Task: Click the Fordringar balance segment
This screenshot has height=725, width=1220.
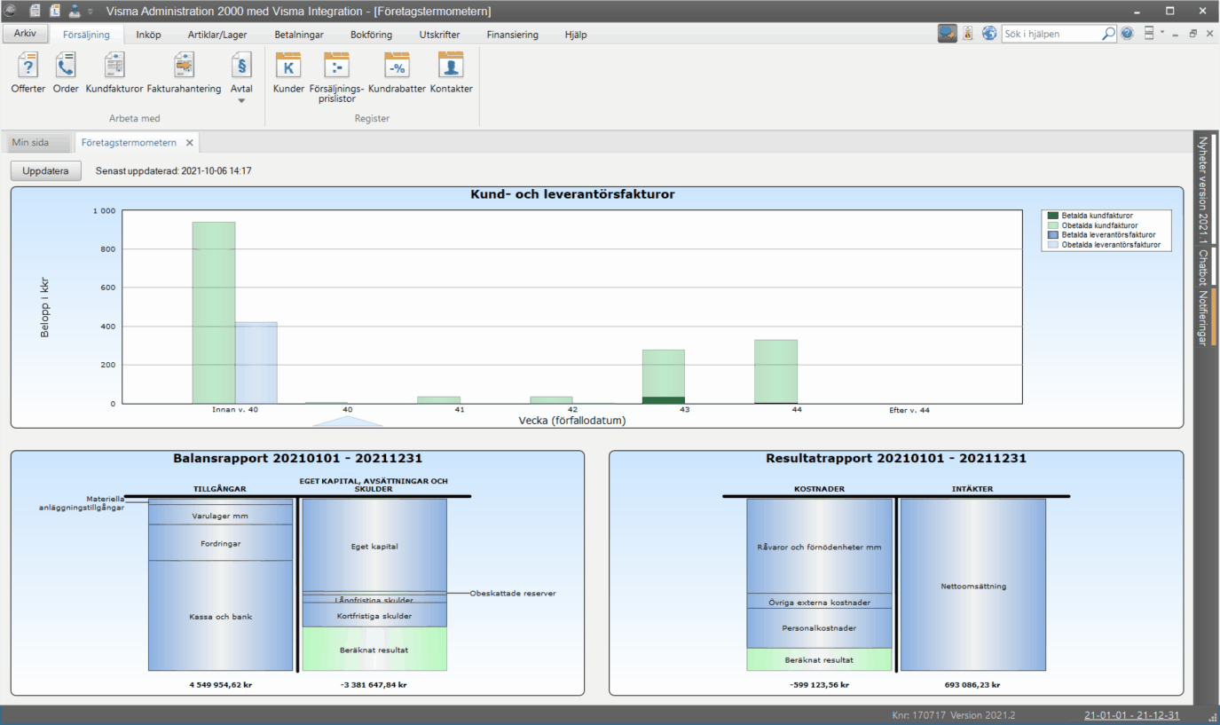Action: [x=220, y=542]
